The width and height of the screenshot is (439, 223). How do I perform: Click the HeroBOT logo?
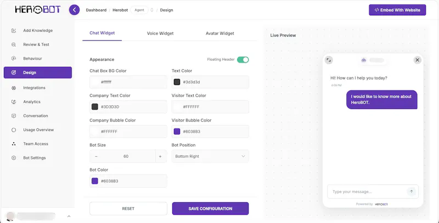(38, 10)
